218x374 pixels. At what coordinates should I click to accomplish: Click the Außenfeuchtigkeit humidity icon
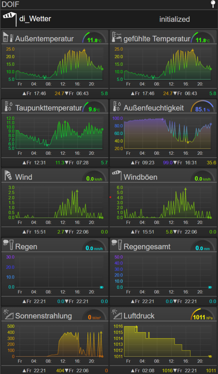117,106
